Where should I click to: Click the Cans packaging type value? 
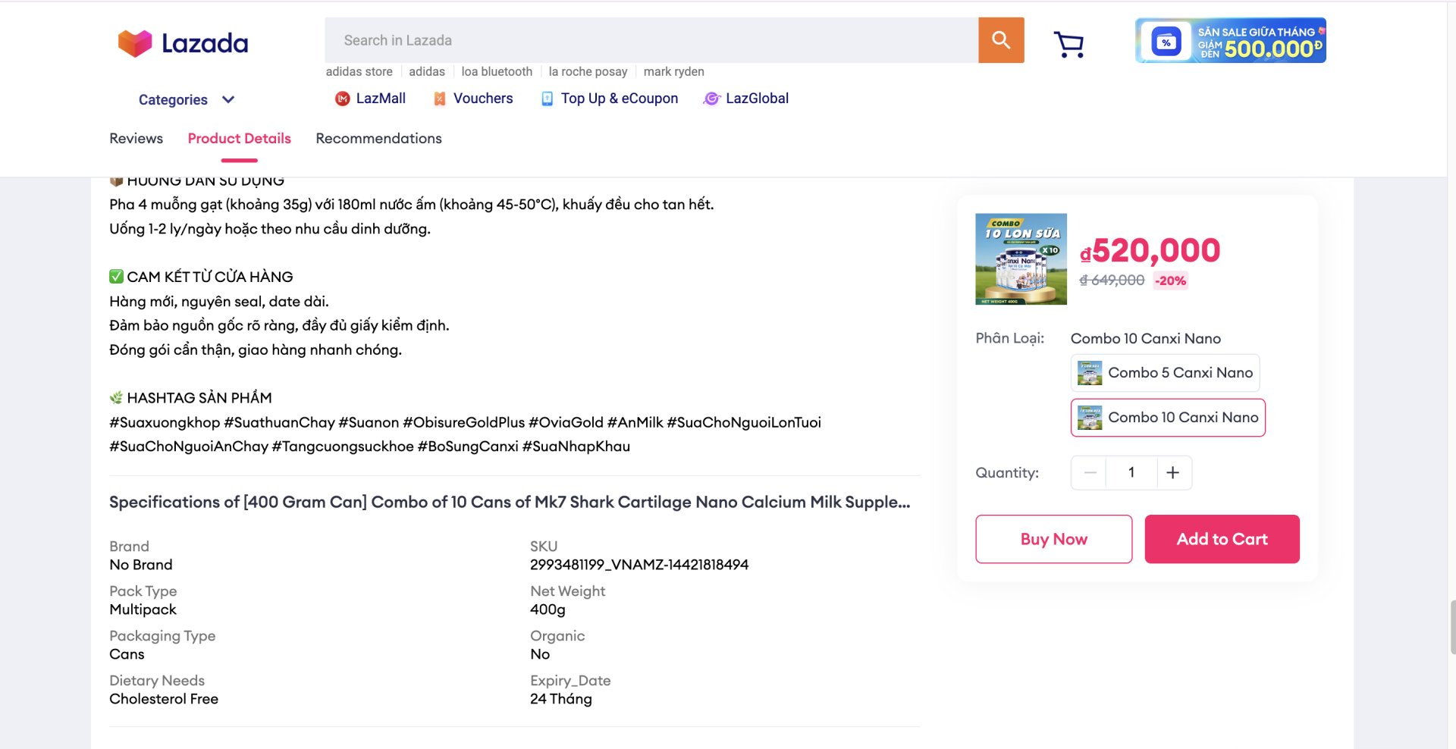127,654
